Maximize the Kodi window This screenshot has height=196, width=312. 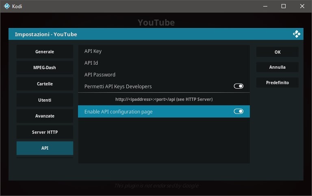[x=284, y=6]
